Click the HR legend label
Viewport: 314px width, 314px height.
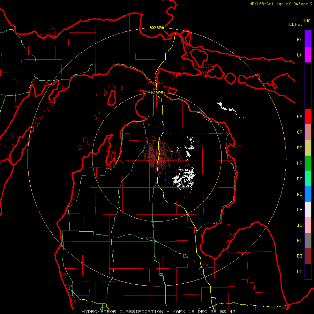pos(300,163)
